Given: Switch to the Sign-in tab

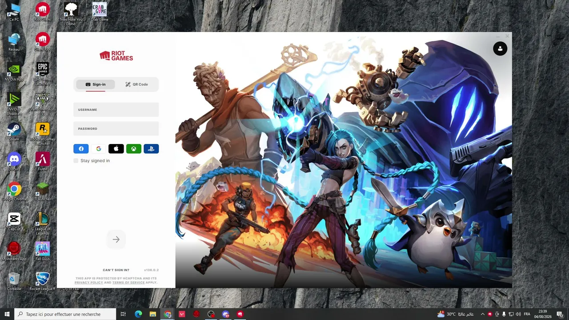Looking at the screenshot, I should 96,84.
